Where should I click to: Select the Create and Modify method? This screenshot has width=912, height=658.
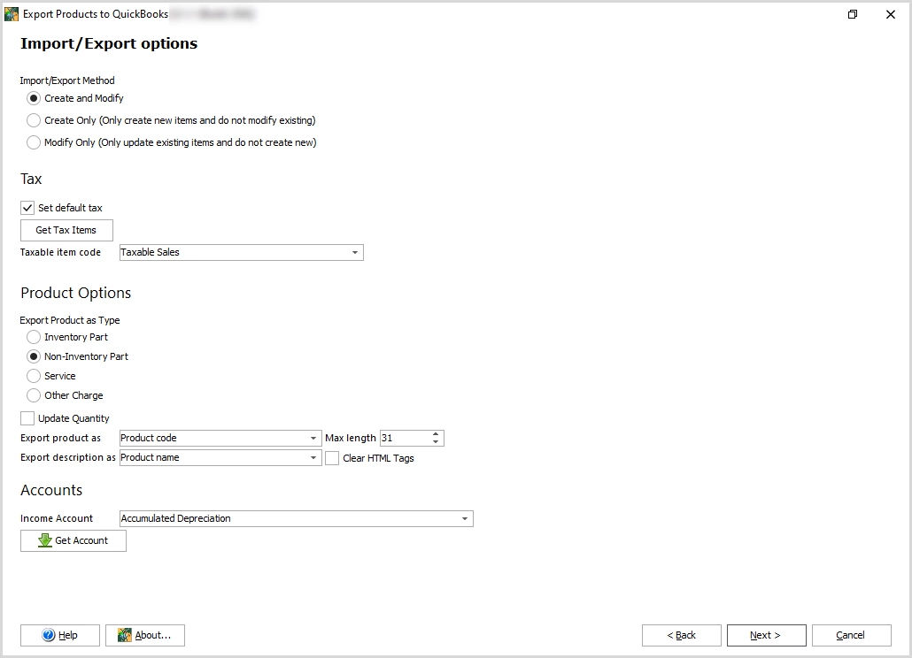point(34,98)
